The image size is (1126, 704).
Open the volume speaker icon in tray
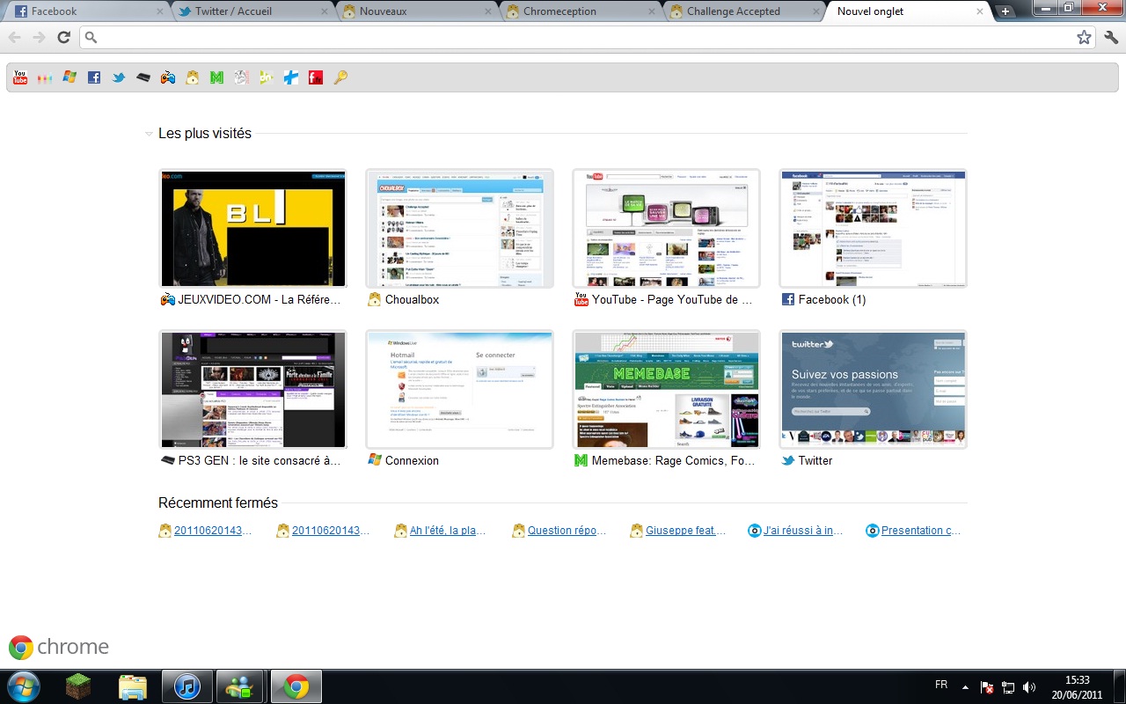pos(1029,686)
